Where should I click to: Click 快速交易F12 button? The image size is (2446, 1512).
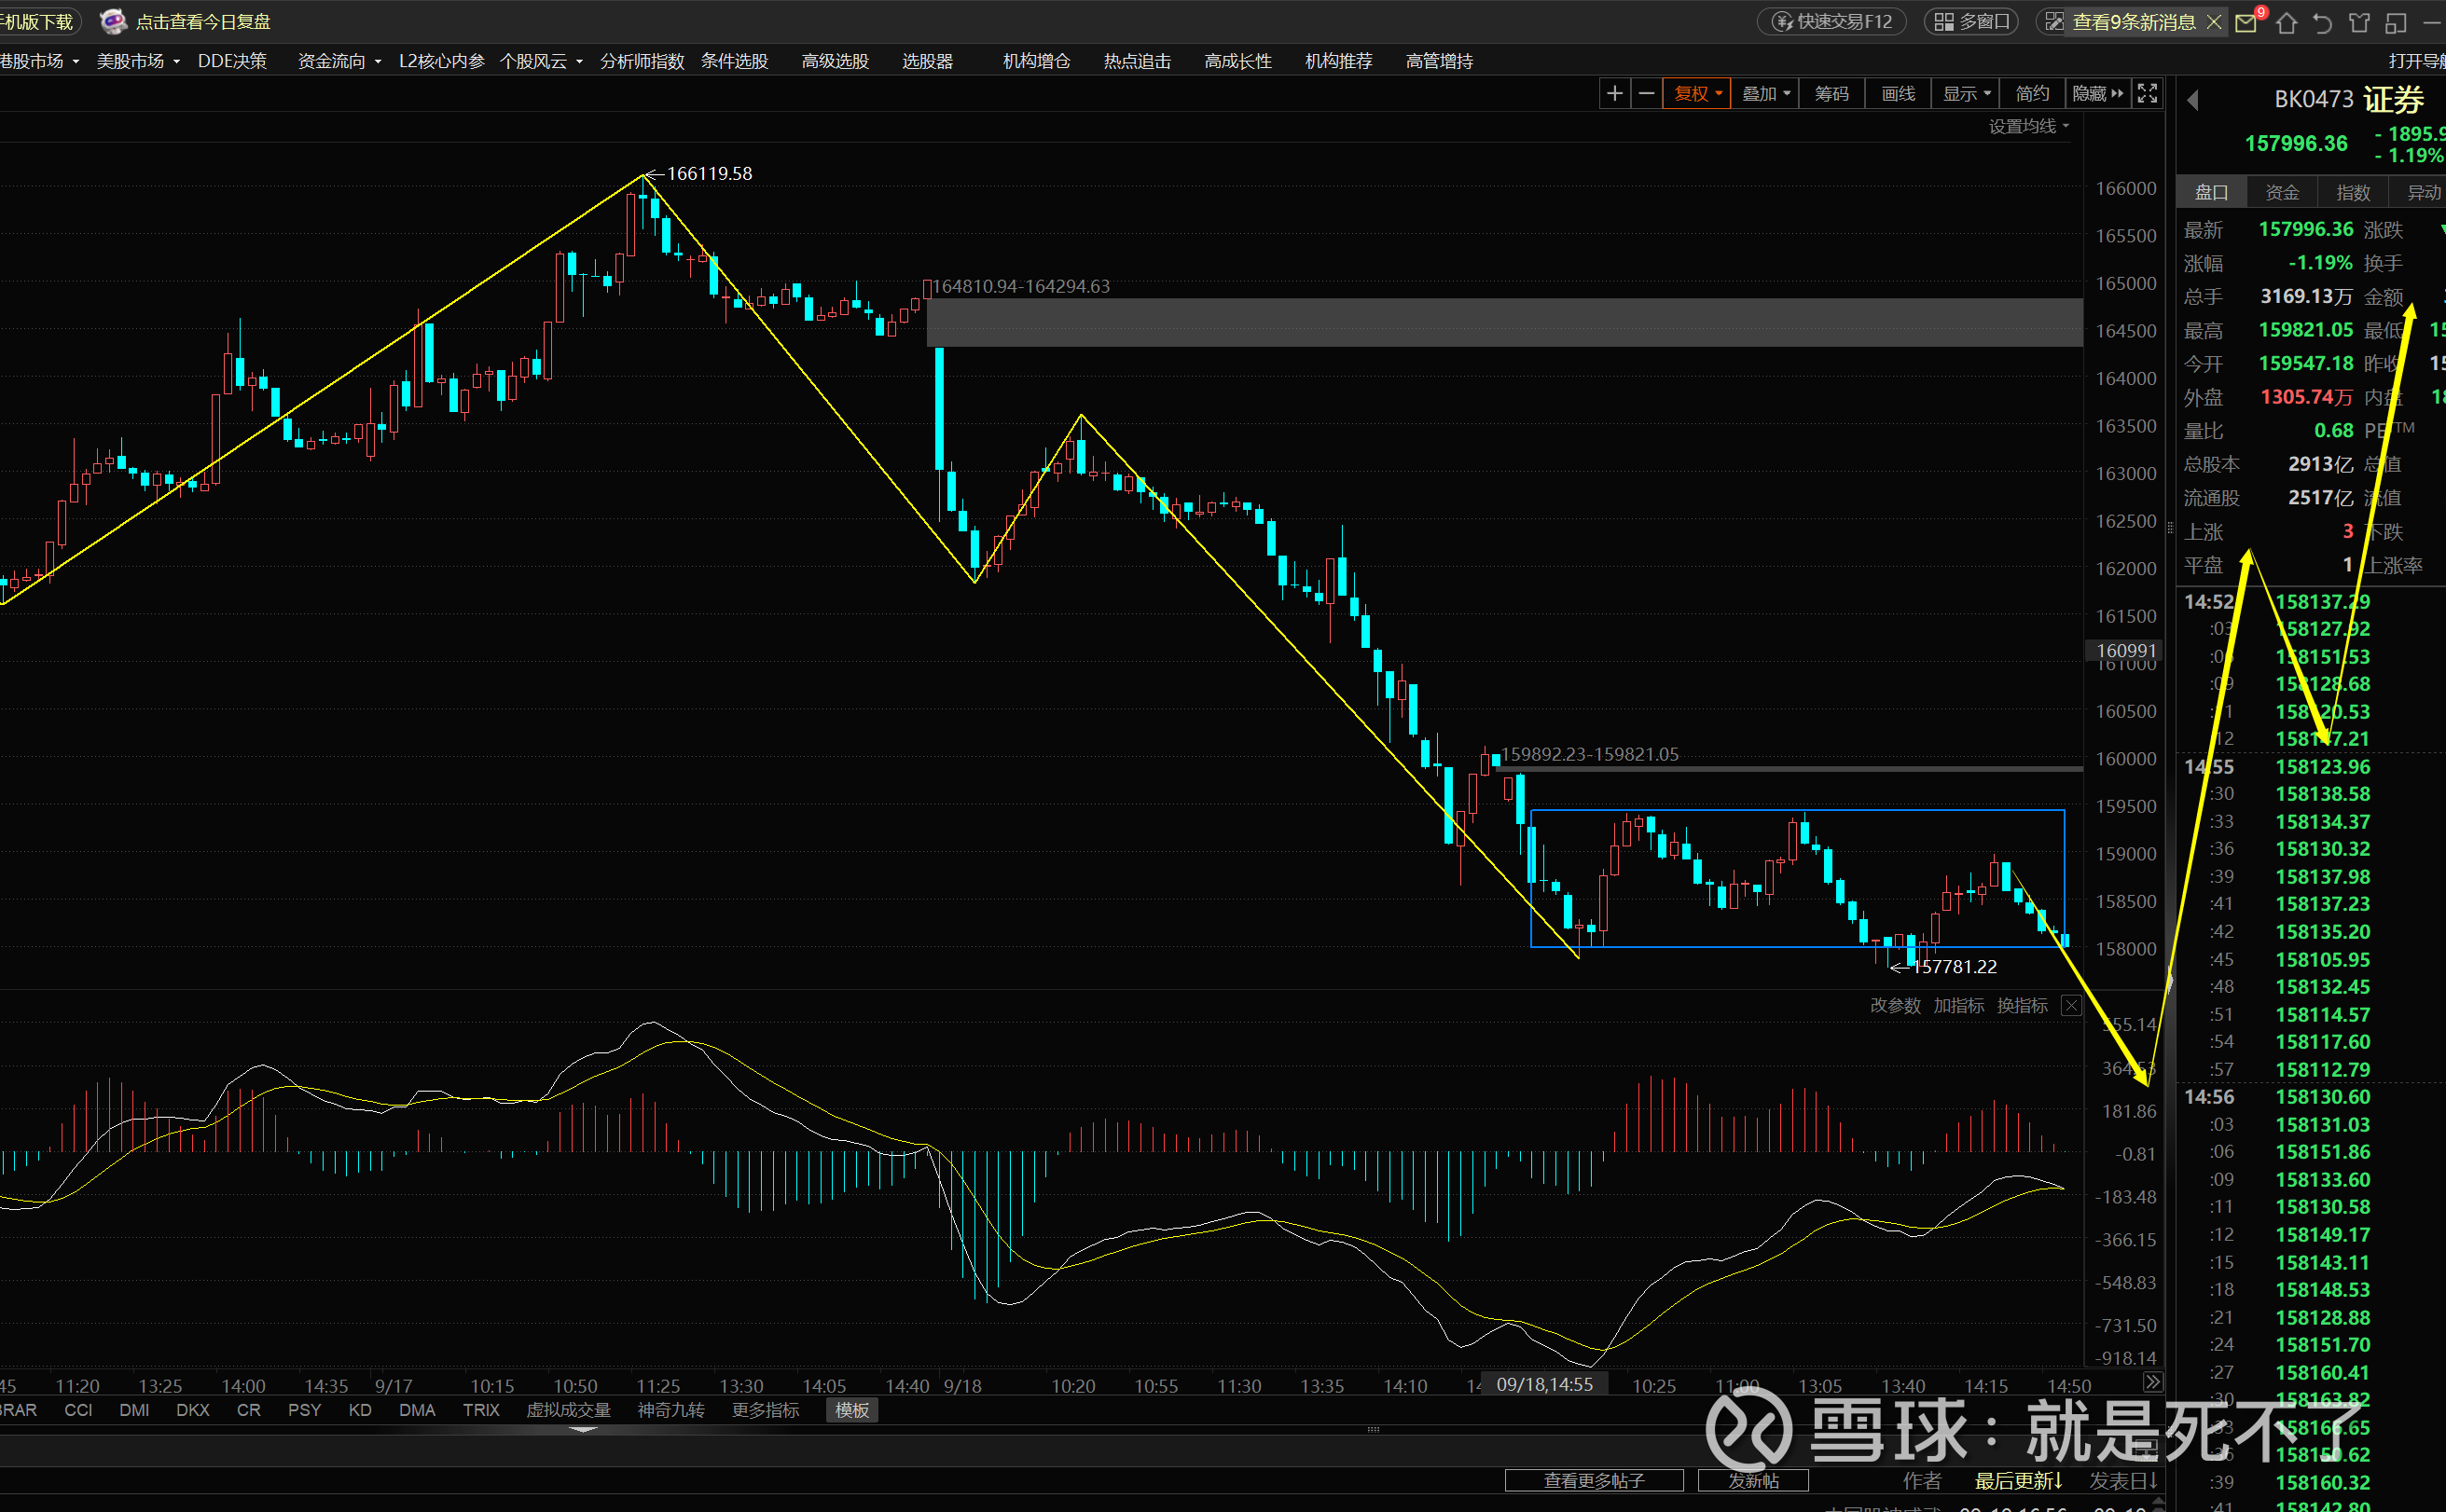pyautogui.click(x=1831, y=22)
